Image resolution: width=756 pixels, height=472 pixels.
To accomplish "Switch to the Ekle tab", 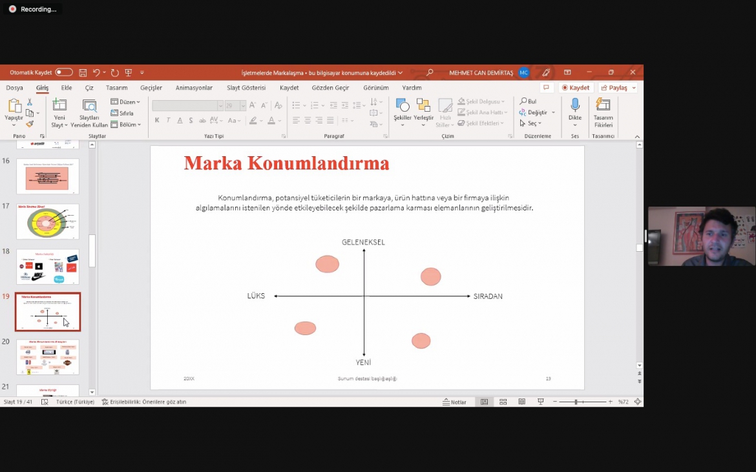I will coord(67,88).
